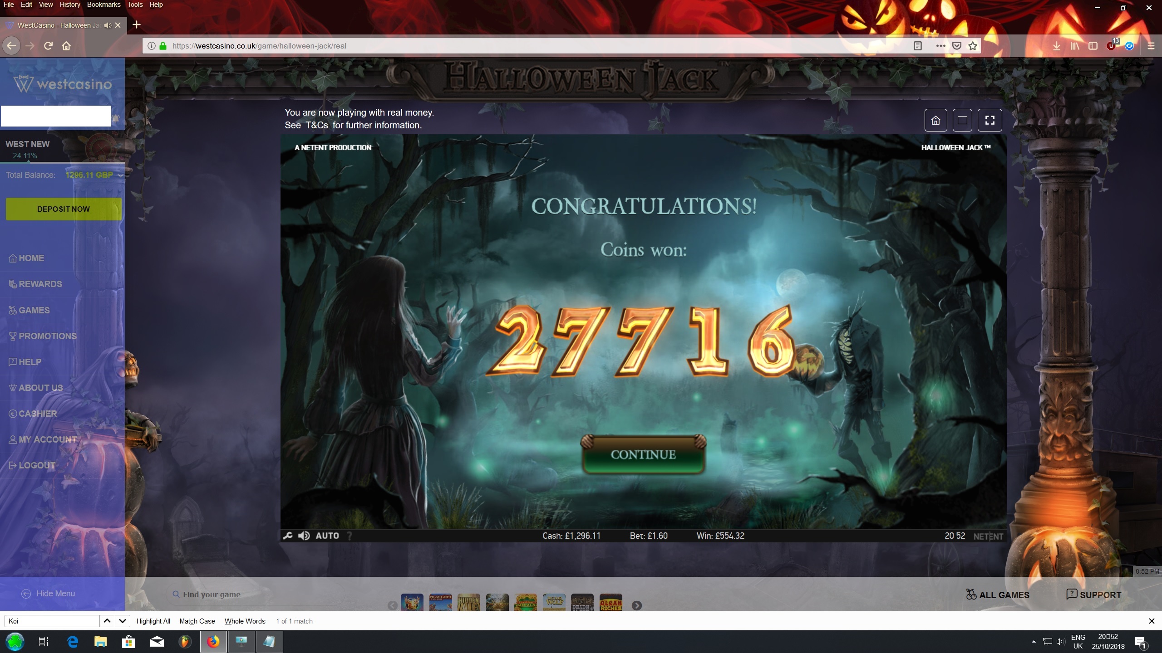Viewport: 1162px width, 653px height.
Task: Open the Eastern Emeralds game thumbnail
Action: tap(526, 602)
